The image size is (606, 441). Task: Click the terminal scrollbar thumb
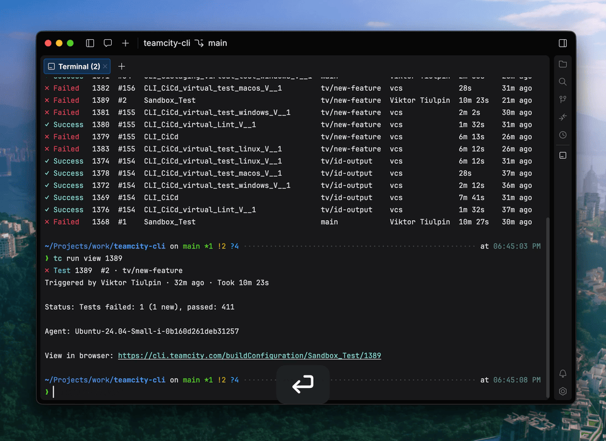[x=547, y=309]
